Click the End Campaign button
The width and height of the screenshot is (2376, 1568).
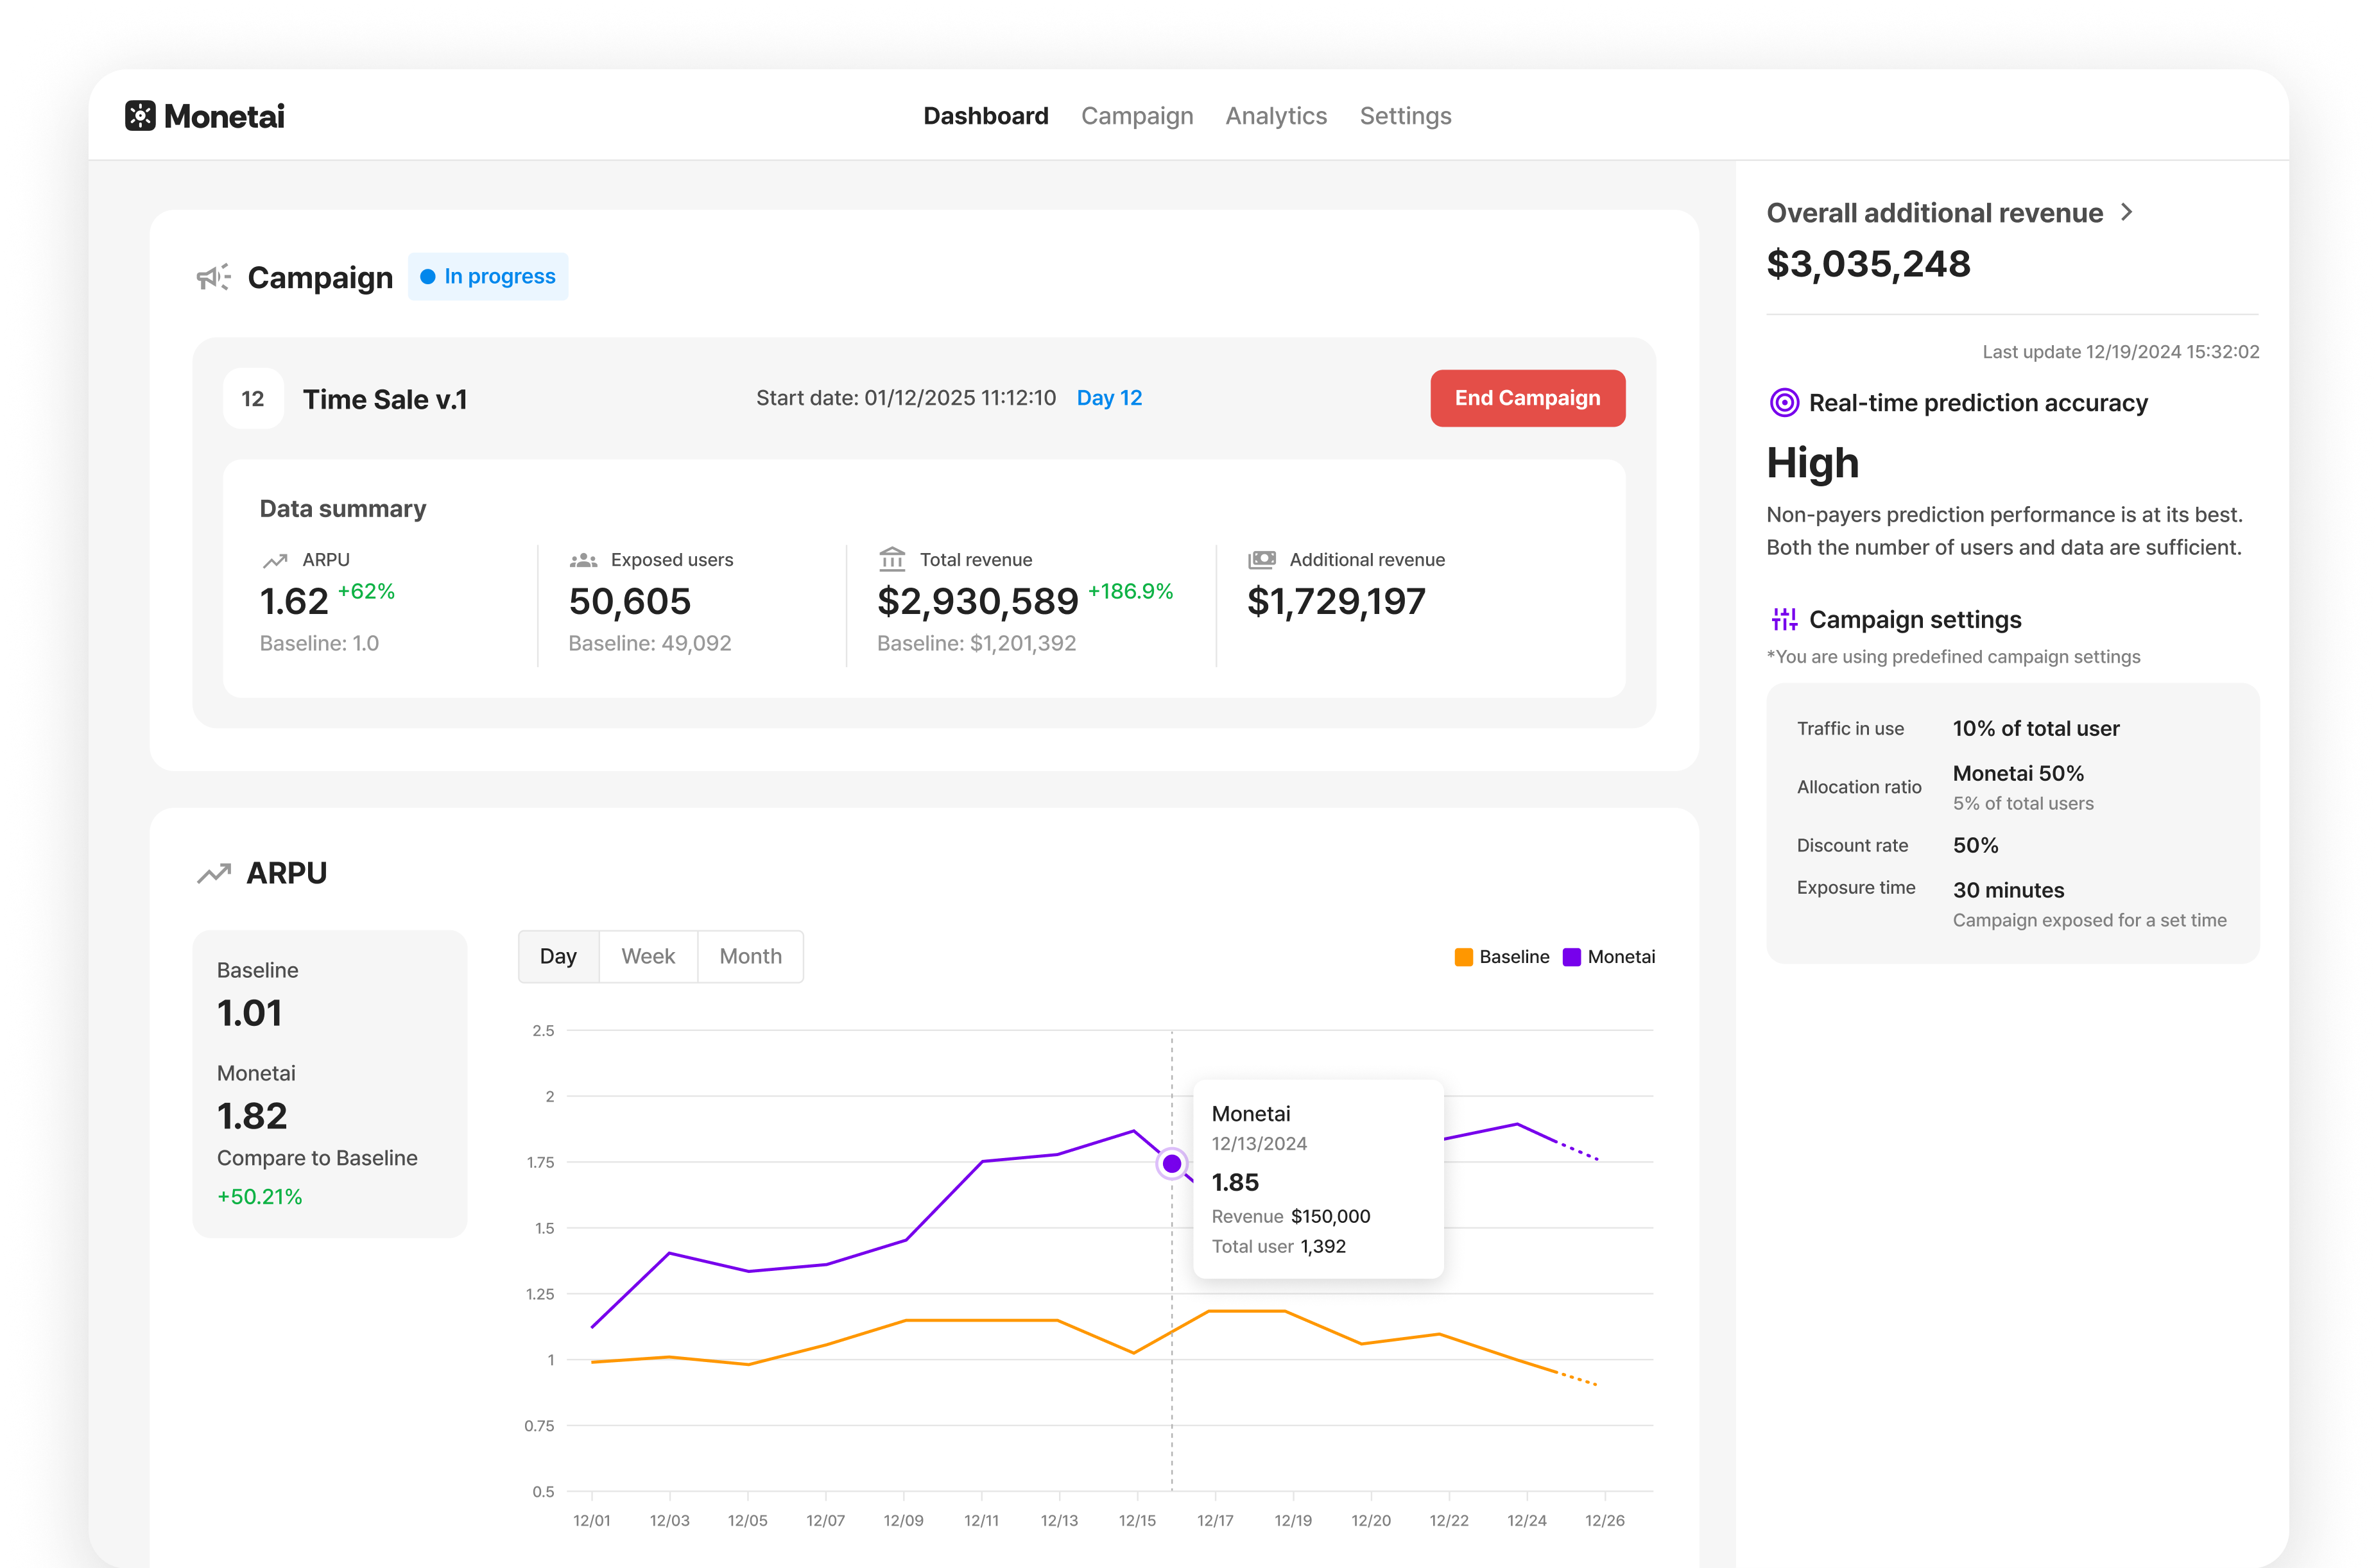pos(1527,398)
